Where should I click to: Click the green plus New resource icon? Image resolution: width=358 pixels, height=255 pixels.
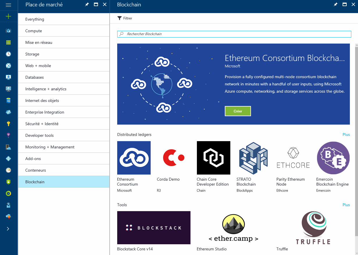point(8,16)
